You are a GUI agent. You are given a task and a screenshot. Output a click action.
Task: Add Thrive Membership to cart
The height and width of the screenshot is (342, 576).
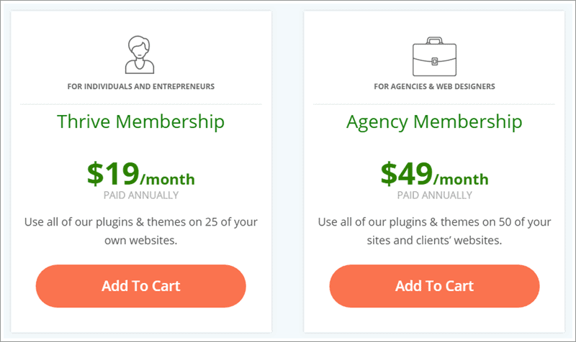140,286
